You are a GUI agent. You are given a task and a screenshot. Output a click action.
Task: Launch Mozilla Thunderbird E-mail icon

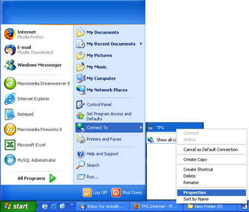click(x=10, y=50)
